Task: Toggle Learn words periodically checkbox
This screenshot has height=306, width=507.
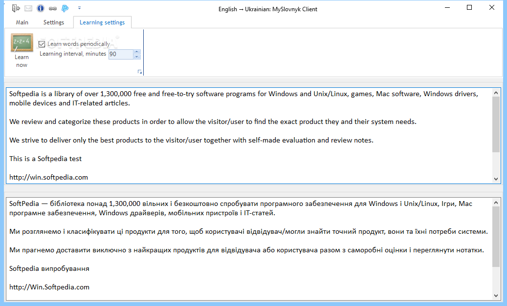Action: [x=42, y=44]
